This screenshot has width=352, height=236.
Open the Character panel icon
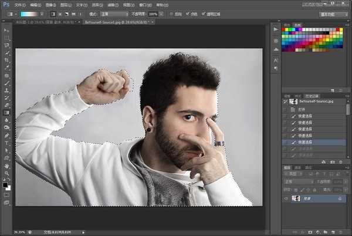[x=276, y=60]
